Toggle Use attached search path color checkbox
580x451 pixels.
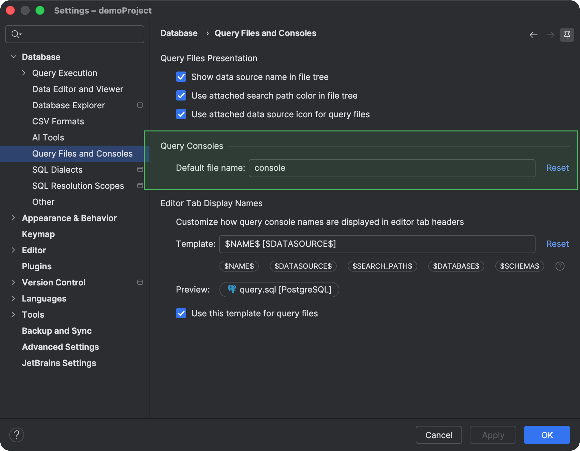(x=181, y=95)
